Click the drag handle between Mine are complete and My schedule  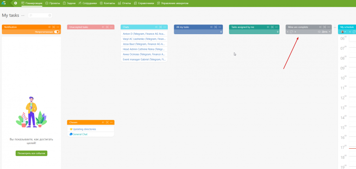click(x=335, y=27)
